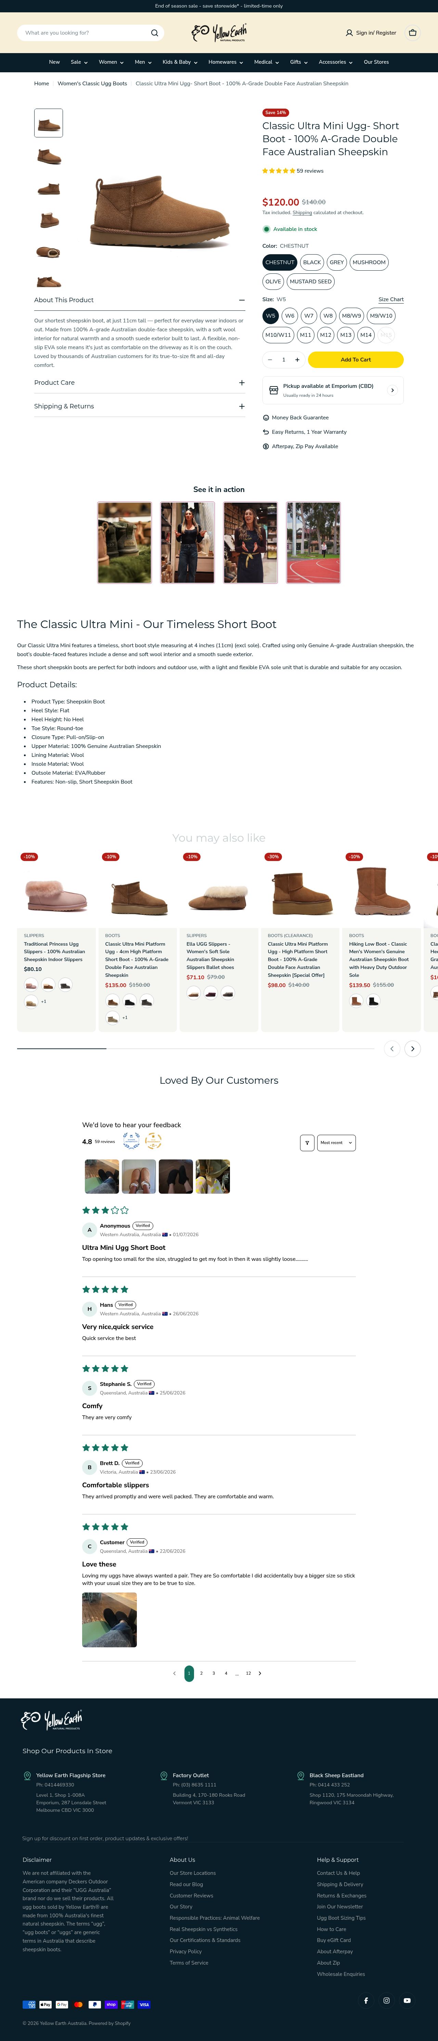Image resolution: width=438 pixels, height=2041 pixels.
Task: Click the Add To Cart button
Action: click(356, 360)
